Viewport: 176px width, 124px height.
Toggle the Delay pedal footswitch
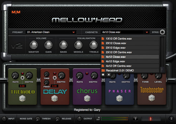55,98
